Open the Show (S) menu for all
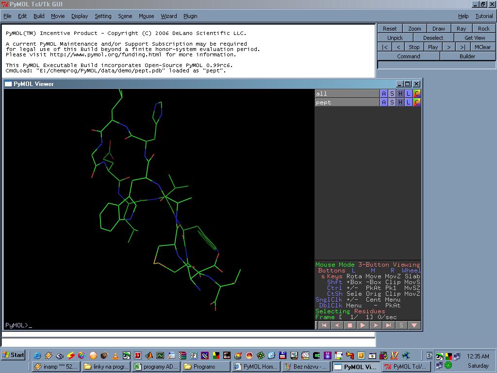497x373 pixels. [392, 94]
